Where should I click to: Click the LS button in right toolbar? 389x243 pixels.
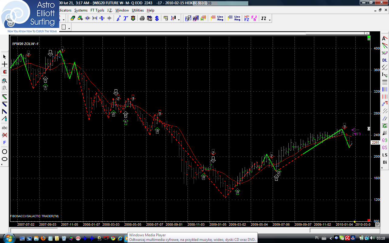click(x=385, y=155)
